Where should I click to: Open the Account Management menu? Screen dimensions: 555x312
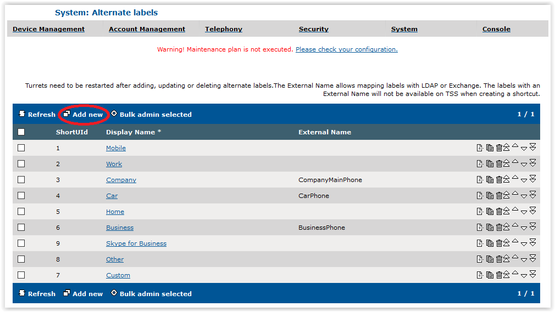(147, 29)
